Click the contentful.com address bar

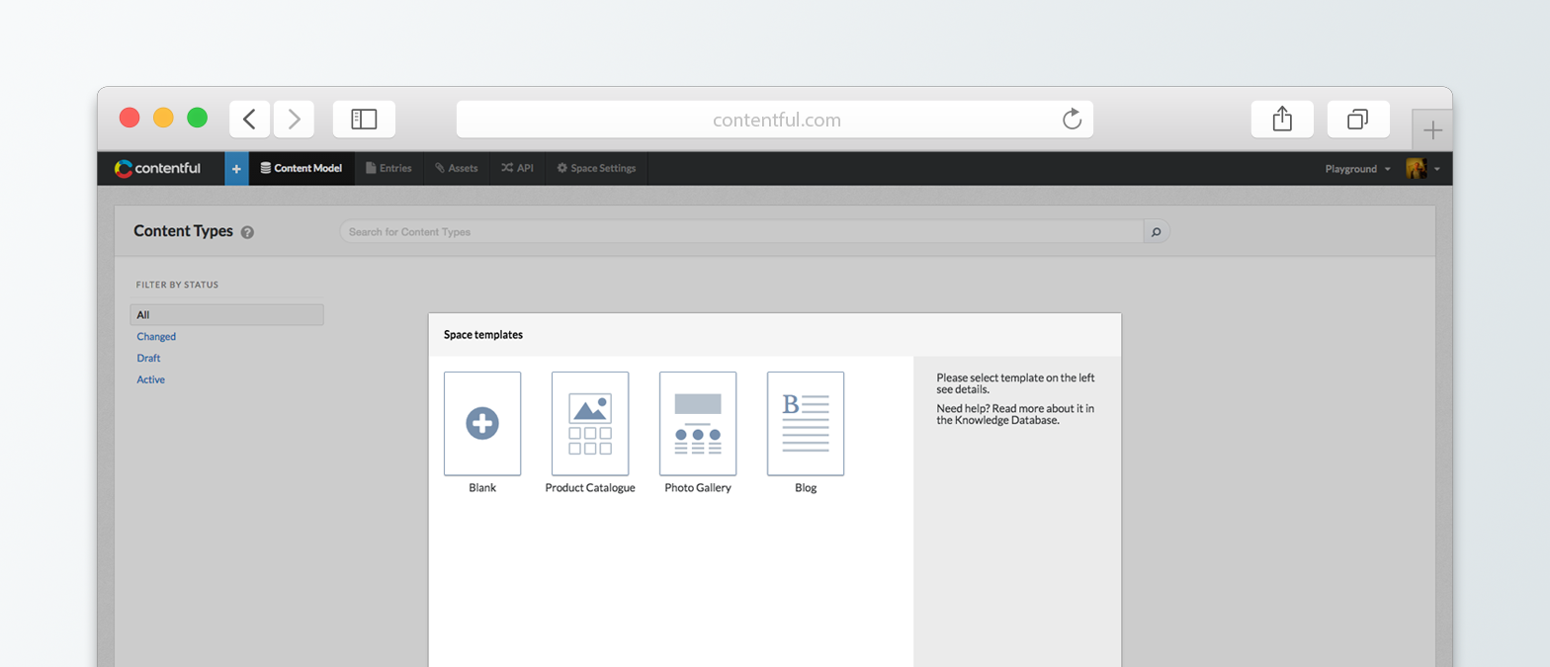(x=775, y=120)
